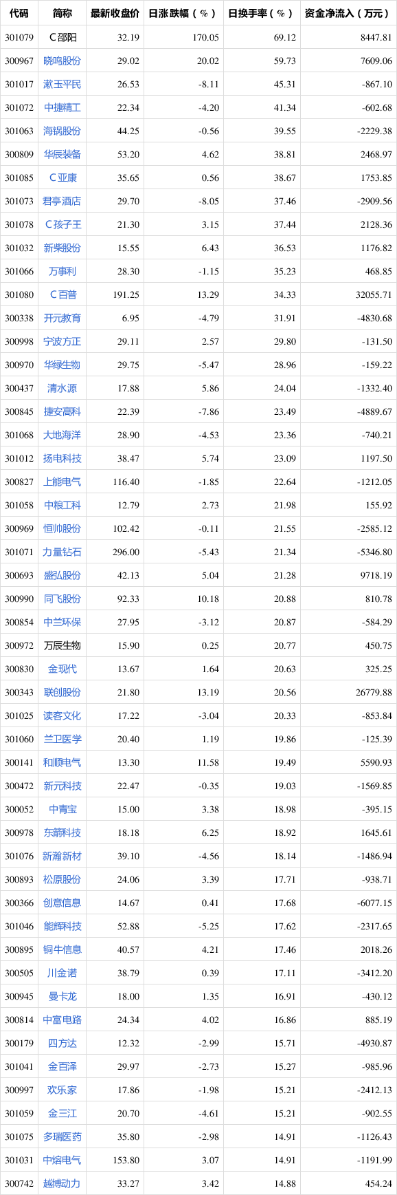Open the C百普 stock page
The image size is (397, 1195).
[x=63, y=294]
